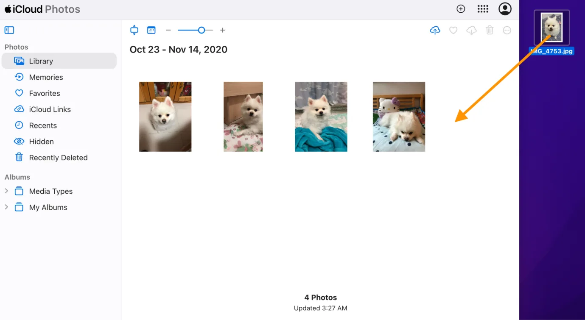
Task: Open the iCloud apps grid launcher
Action: tap(483, 9)
